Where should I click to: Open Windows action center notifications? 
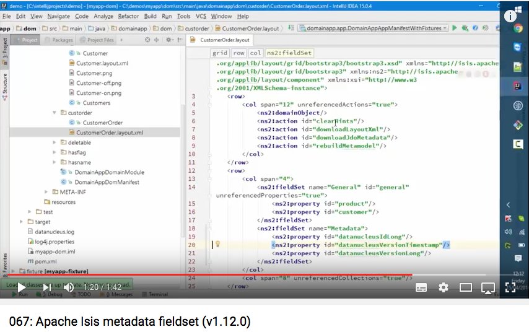[518, 258]
